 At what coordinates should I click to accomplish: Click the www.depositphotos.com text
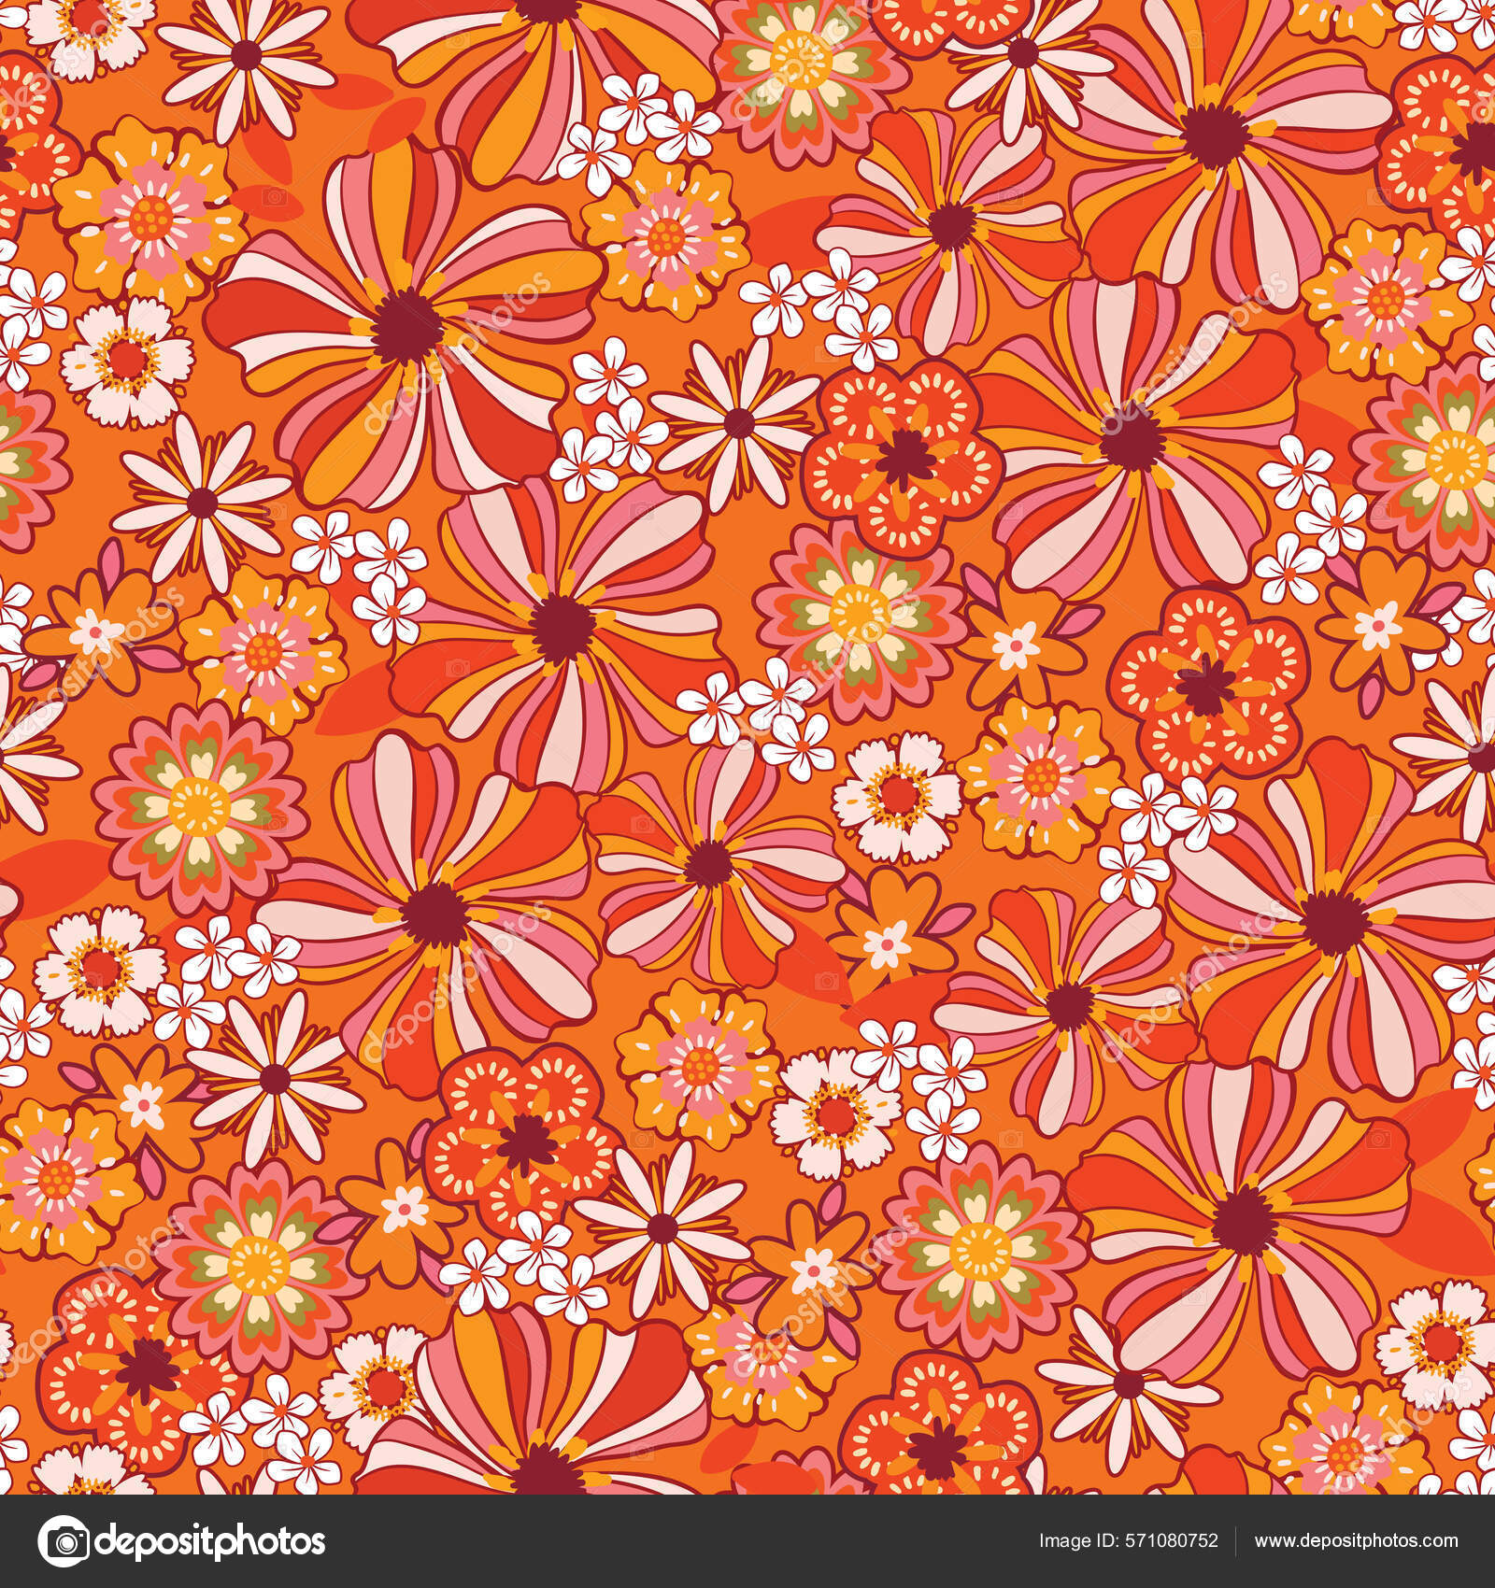tap(1357, 1541)
